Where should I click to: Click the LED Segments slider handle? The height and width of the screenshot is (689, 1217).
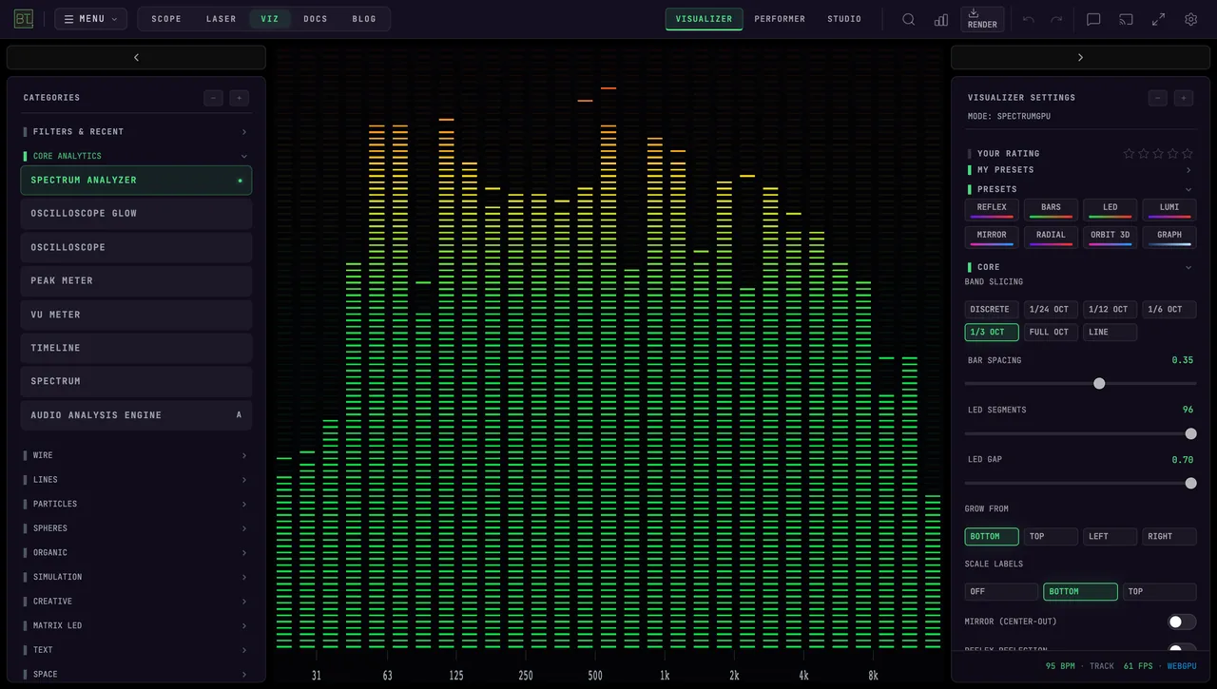pos(1190,433)
